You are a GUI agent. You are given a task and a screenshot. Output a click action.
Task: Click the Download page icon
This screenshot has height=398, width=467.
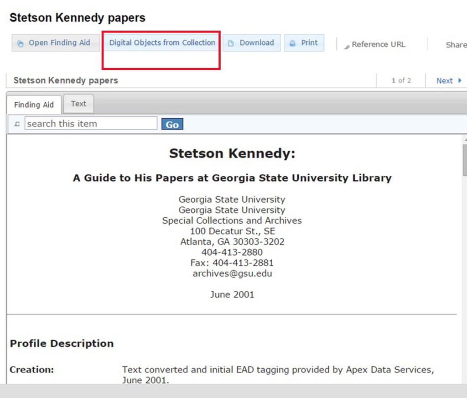231,43
